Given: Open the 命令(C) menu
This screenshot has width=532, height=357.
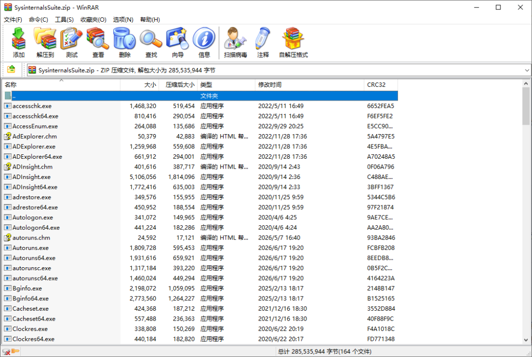Looking at the screenshot, I should click(38, 20).
